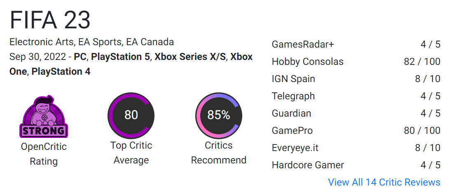
Task: Click the Top Critic Average 80 score circle
Action: coord(131,115)
